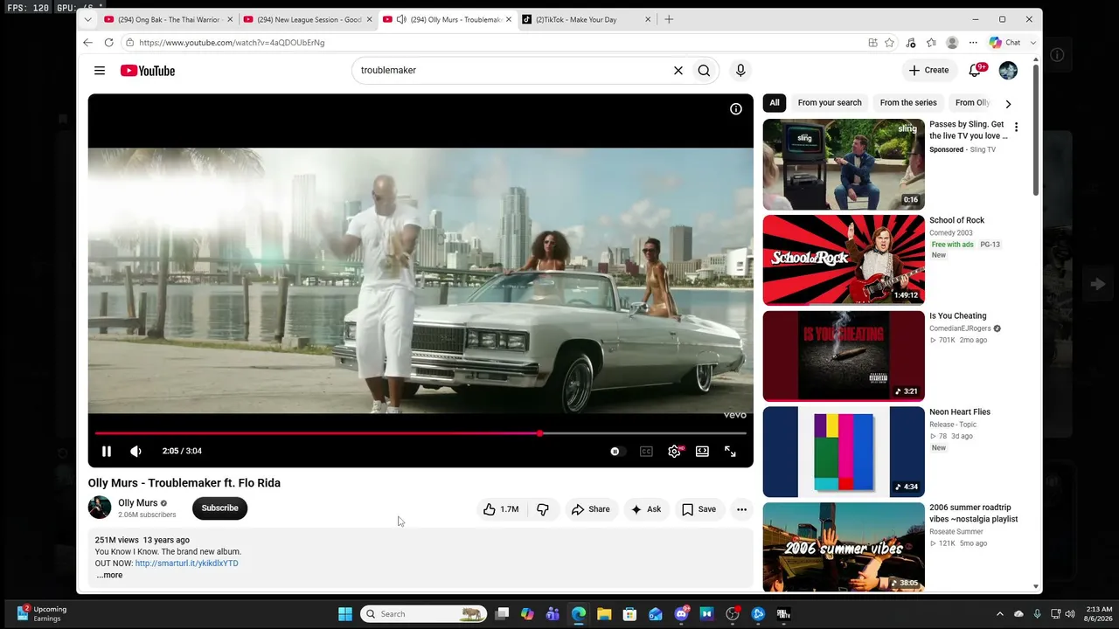Open the browser favorites list
This screenshot has height=629, width=1119.
931,43
